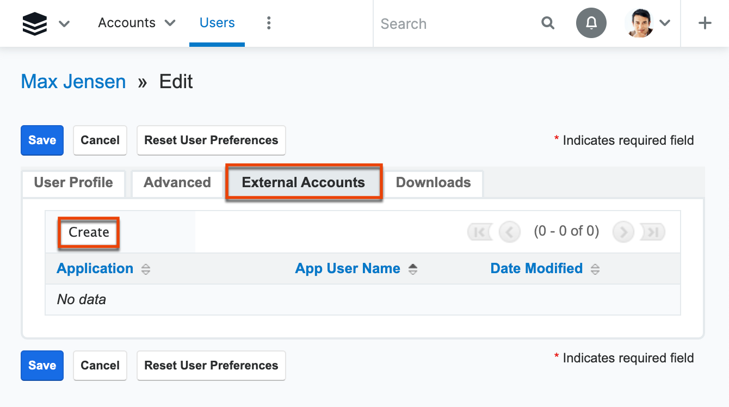Image resolution: width=729 pixels, height=407 pixels.
Task: Open the Accounts module dropdown
Action: click(136, 23)
